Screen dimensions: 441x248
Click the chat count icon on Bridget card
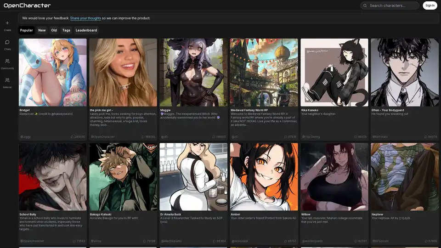point(72,137)
